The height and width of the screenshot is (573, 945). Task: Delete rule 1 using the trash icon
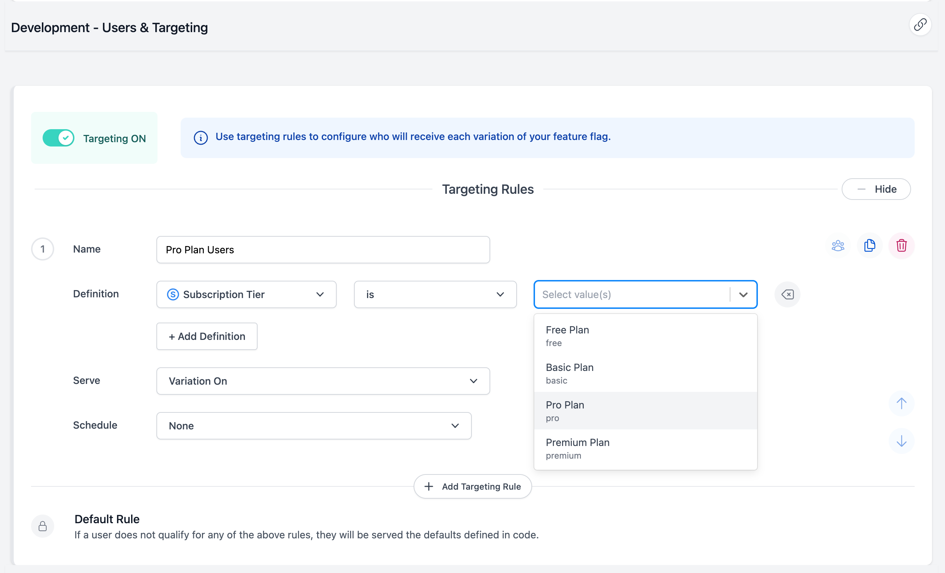[x=902, y=245]
